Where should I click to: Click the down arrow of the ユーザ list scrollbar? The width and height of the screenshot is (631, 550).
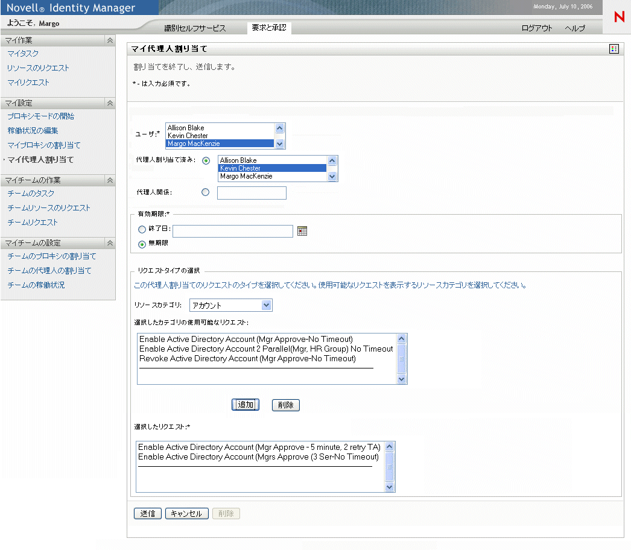(280, 144)
